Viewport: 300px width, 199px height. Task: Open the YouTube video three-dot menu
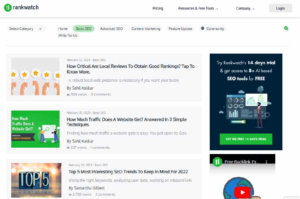click(x=266, y=162)
